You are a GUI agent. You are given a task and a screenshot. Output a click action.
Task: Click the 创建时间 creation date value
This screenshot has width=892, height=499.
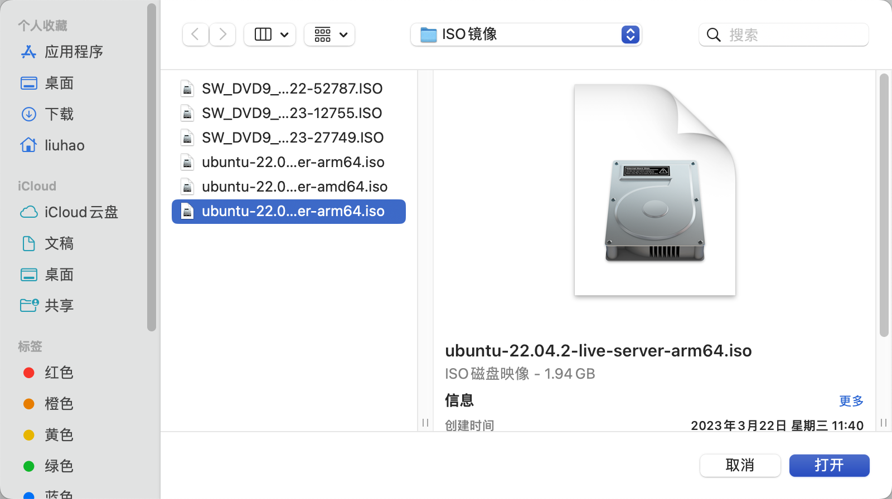pyautogui.click(x=777, y=425)
